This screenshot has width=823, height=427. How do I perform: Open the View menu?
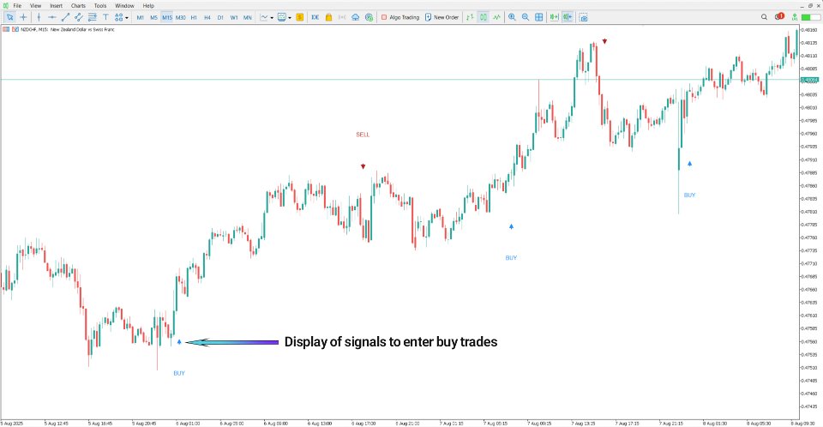35,6
